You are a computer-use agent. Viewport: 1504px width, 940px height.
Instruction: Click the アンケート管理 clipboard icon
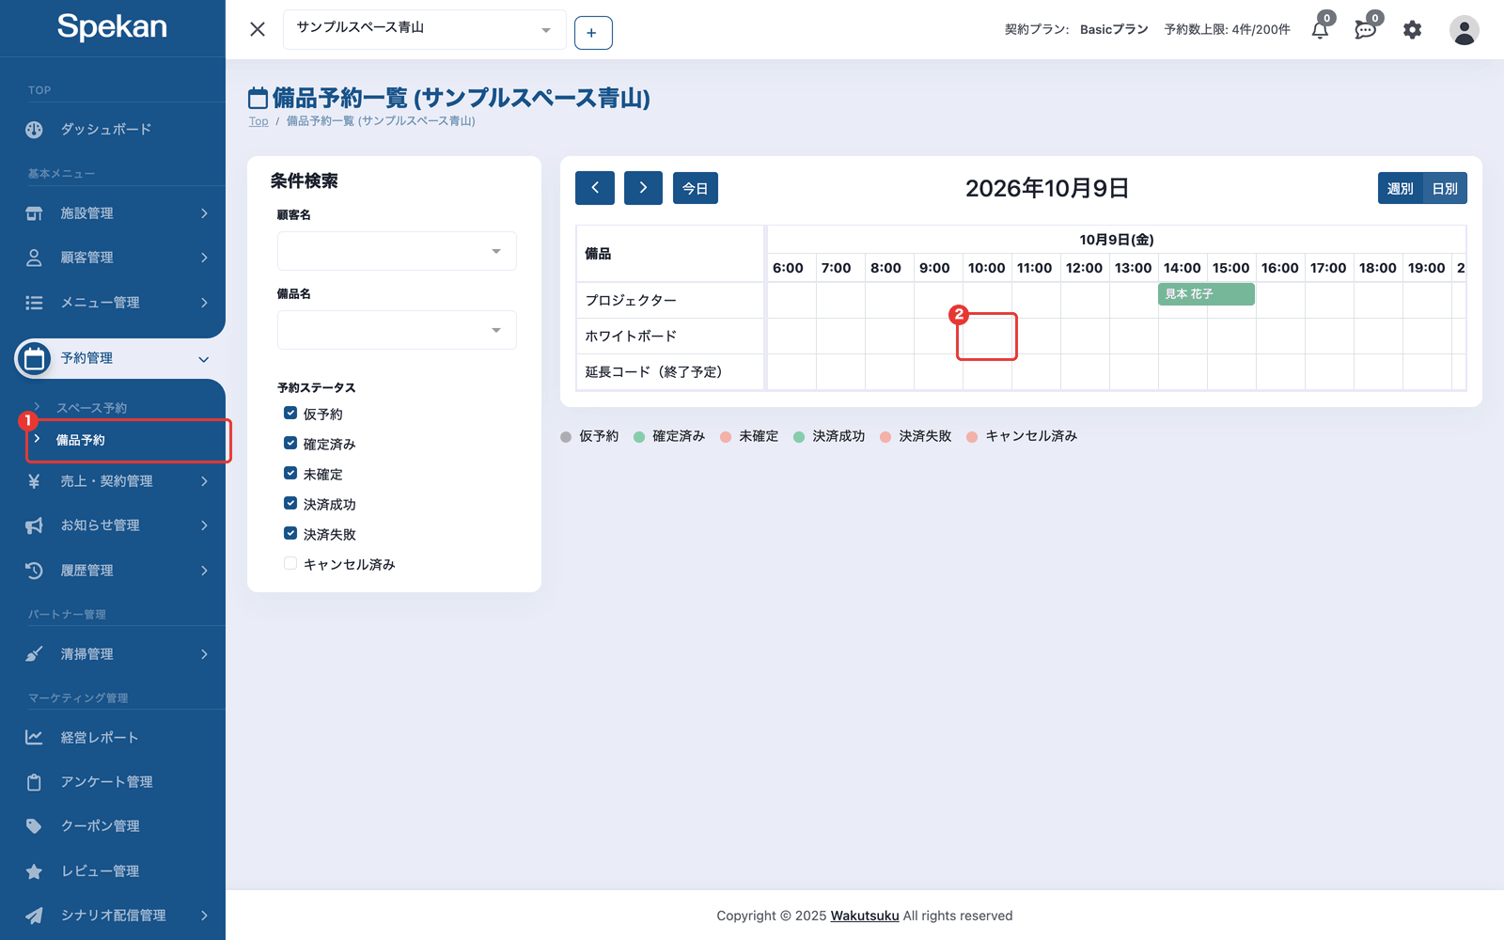tap(34, 782)
